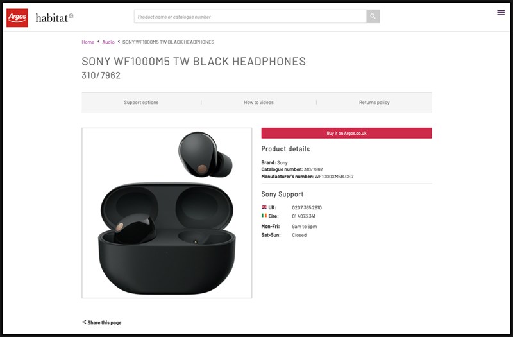Open the Support options tab
The height and width of the screenshot is (337, 513).
point(141,103)
